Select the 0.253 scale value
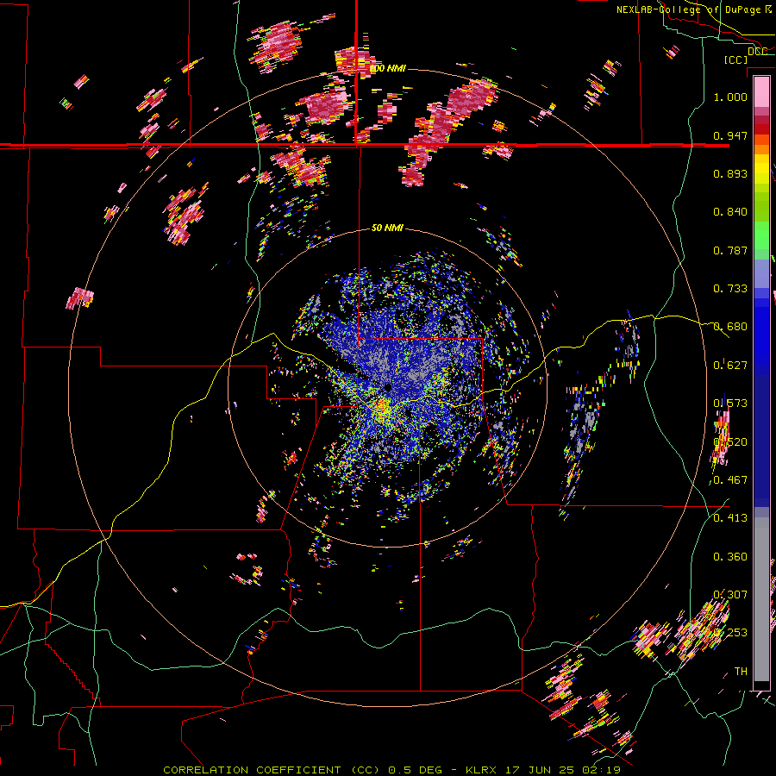This screenshot has width=776, height=776. pos(730,633)
